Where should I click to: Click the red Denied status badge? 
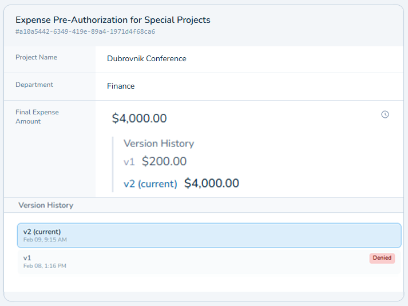tap(382, 258)
